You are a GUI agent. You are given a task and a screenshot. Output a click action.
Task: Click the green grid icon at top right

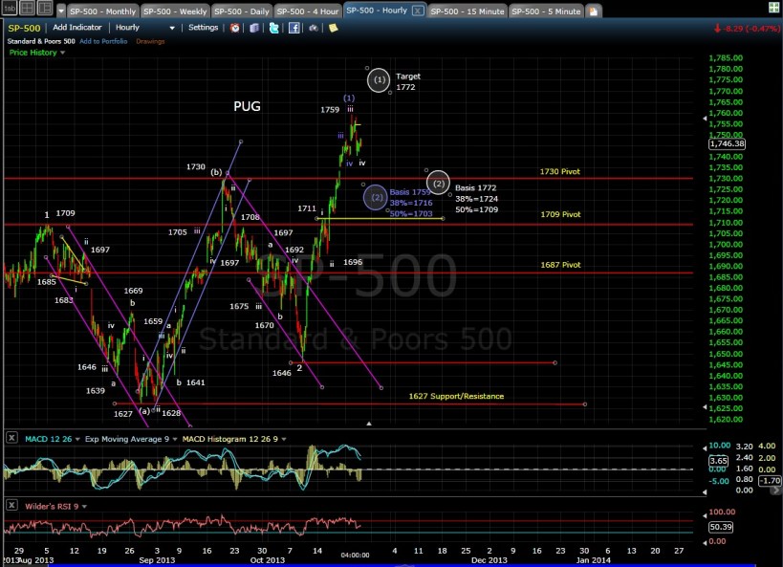coord(773,8)
